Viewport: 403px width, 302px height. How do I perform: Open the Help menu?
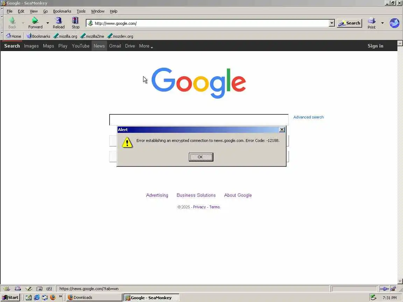coord(114,11)
